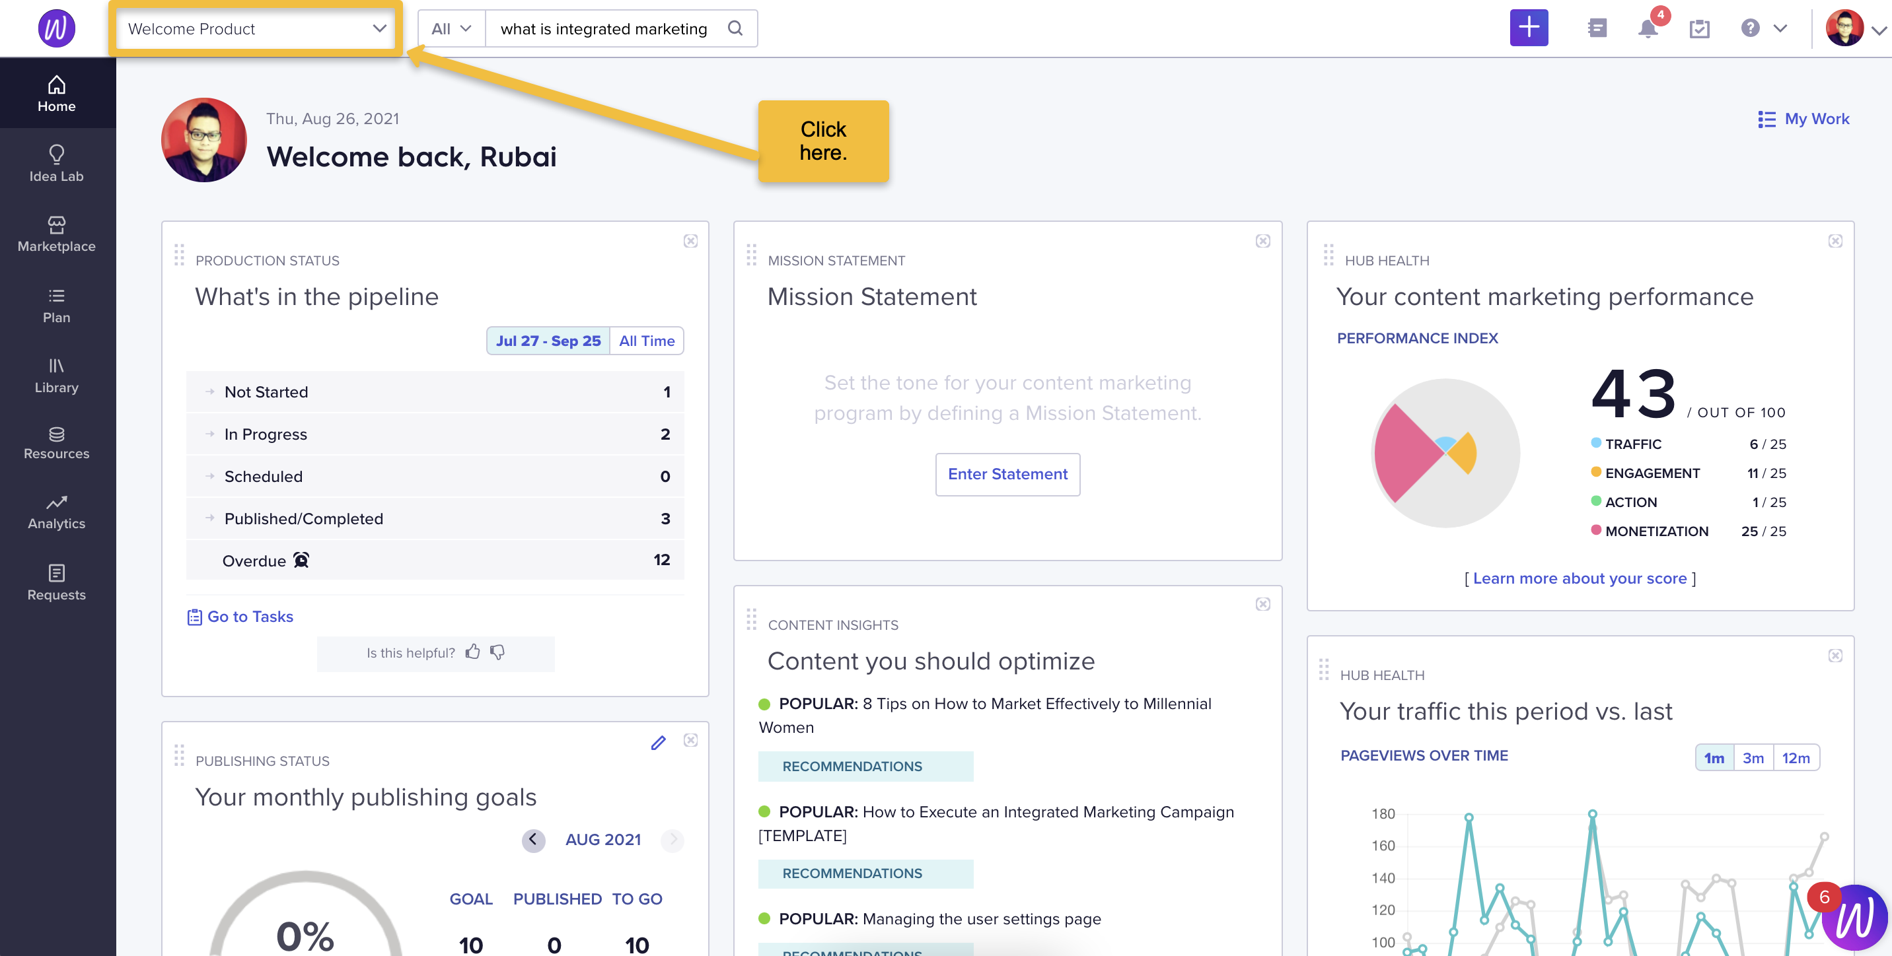Open Resources in the sidebar

click(x=57, y=443)
